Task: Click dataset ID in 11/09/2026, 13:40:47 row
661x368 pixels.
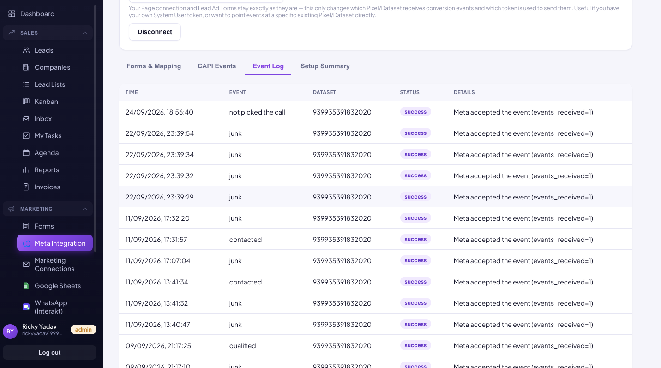Action: [x=342, y=325]
